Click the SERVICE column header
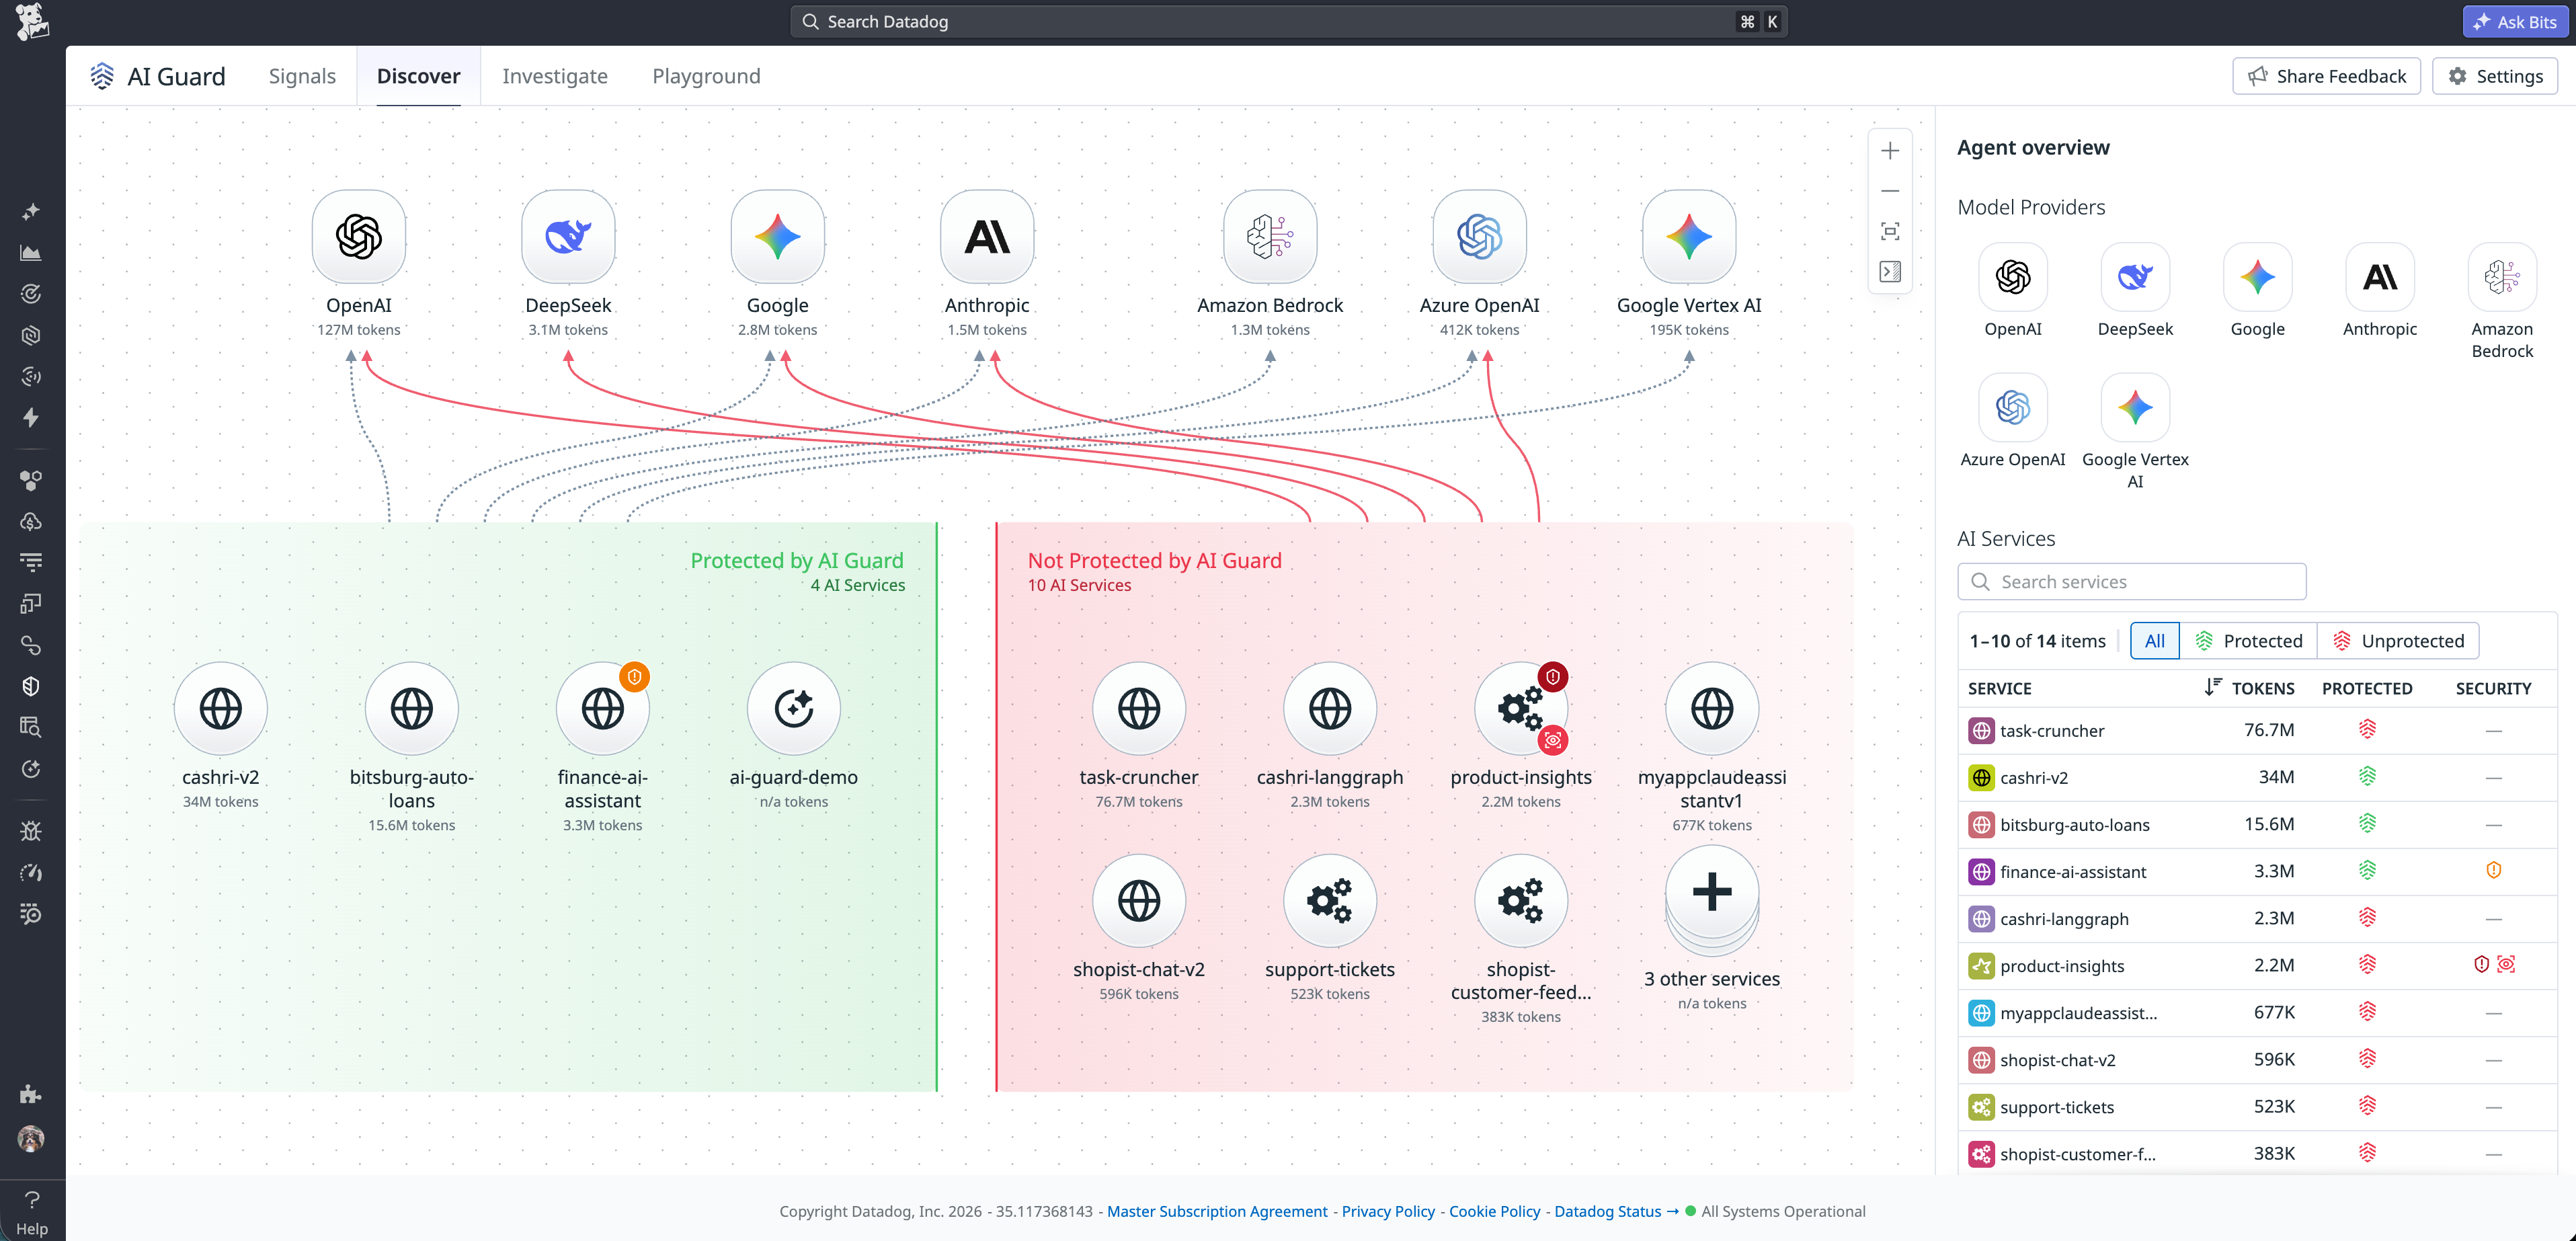This screenshot has width=2576, height=1241. (x=1999, y=688)
